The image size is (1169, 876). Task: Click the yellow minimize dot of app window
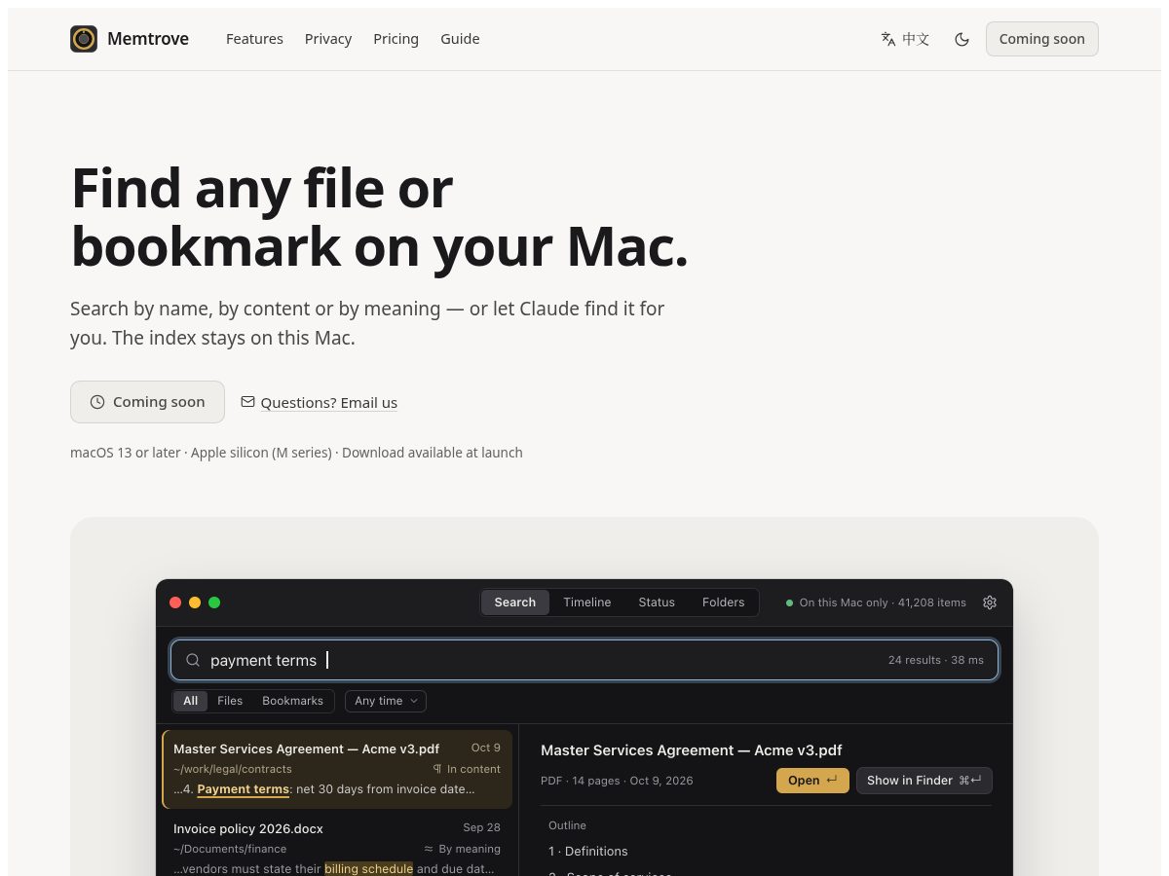(195, 602)
